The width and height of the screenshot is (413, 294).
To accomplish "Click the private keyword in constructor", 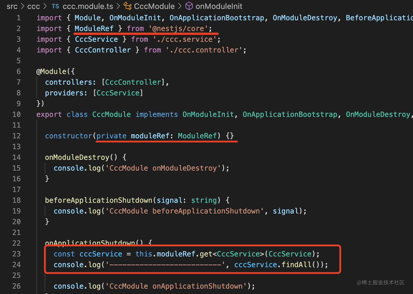I will click(x=111, y=136).
